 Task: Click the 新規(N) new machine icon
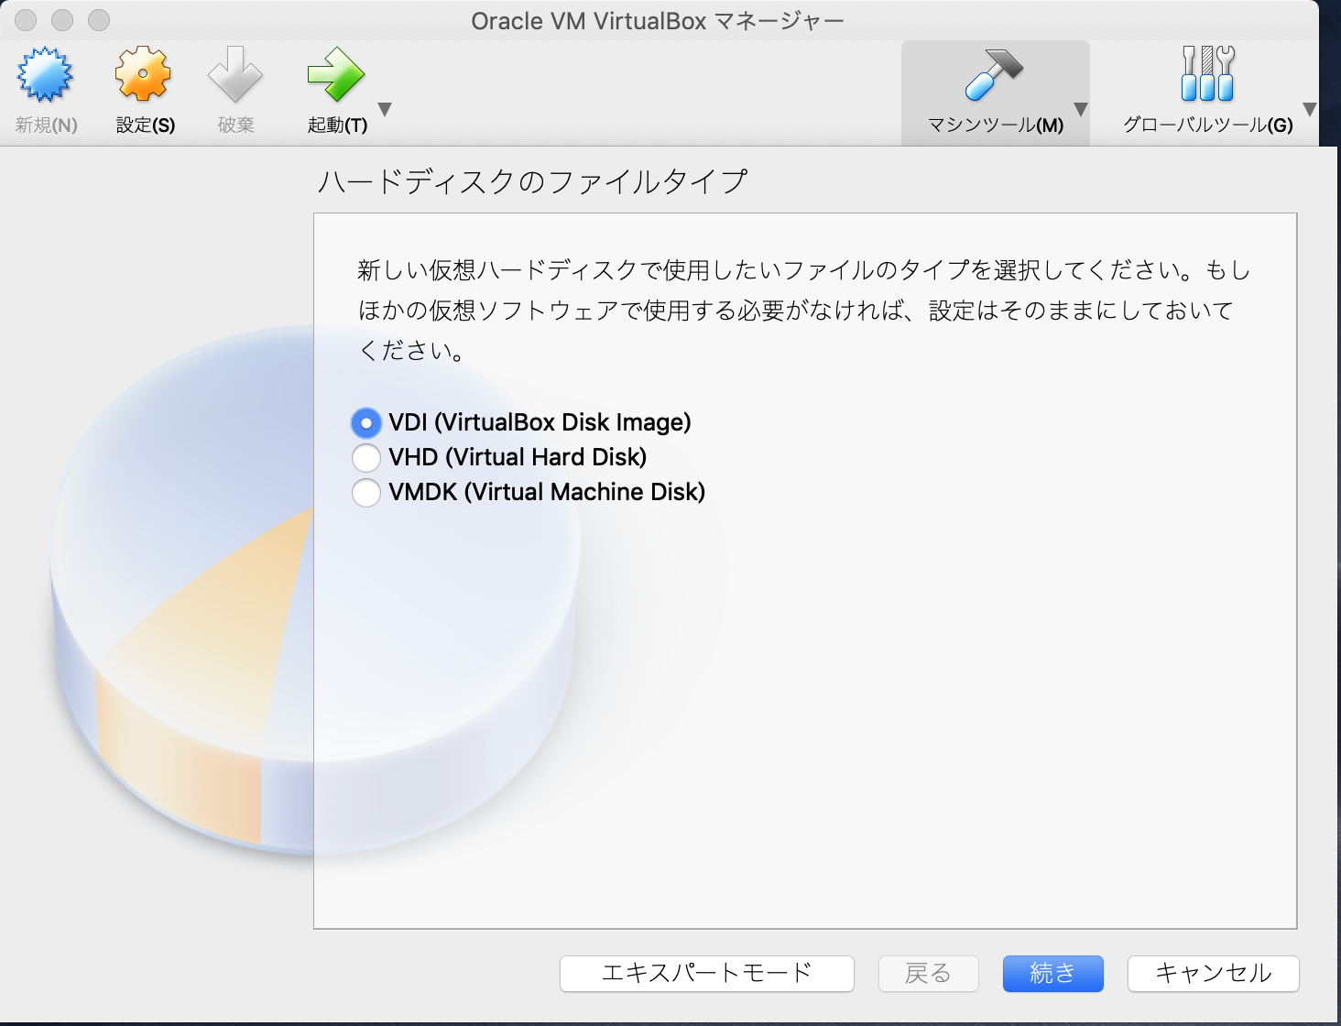[x=45, y=75]
